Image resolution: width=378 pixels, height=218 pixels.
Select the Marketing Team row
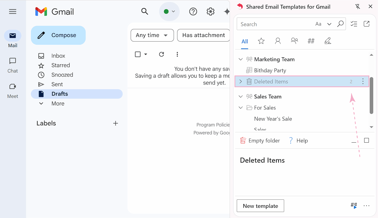(x=302, y=59)
